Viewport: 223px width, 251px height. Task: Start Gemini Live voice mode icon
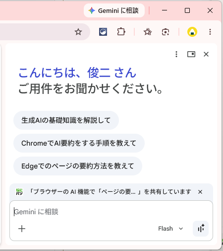point(201,229)
